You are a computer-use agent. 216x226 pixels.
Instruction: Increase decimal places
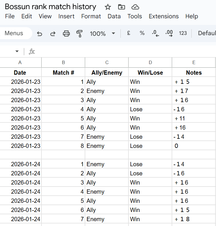169,33
